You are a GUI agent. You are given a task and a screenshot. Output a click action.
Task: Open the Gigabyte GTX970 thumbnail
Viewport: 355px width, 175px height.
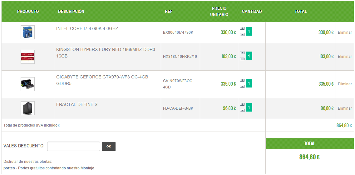pyautogui.click(x=27, y=84)
